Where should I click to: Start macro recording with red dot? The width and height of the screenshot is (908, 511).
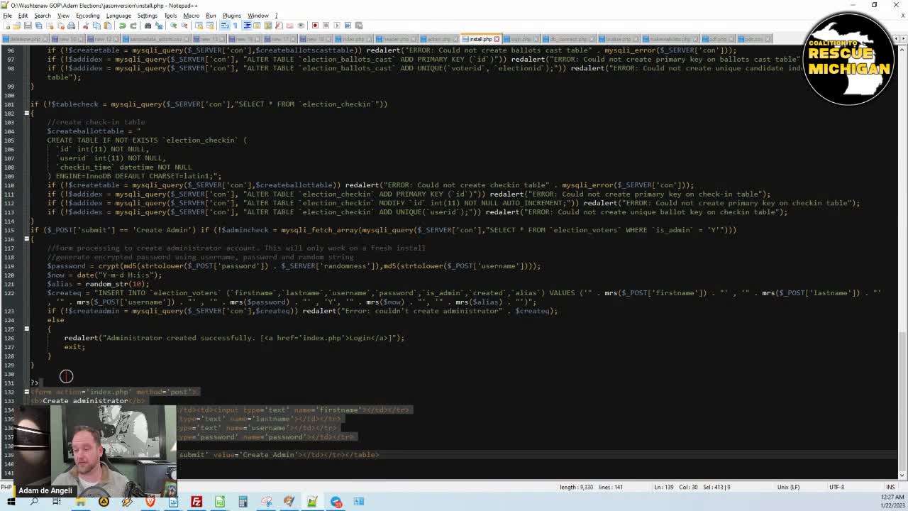pyautogui.click(x=316, y=26)
